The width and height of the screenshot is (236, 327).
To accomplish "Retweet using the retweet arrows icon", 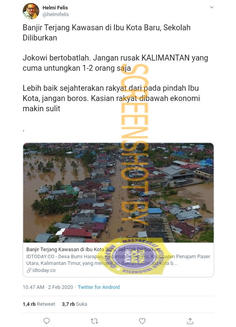I will [x=94, y=321].
